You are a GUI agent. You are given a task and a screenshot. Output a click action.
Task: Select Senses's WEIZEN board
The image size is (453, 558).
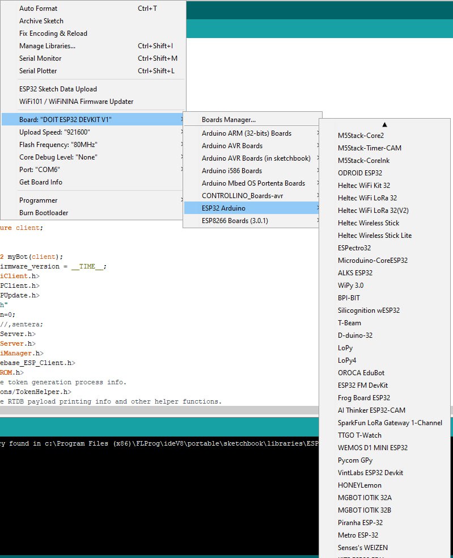tap(385, 548)
